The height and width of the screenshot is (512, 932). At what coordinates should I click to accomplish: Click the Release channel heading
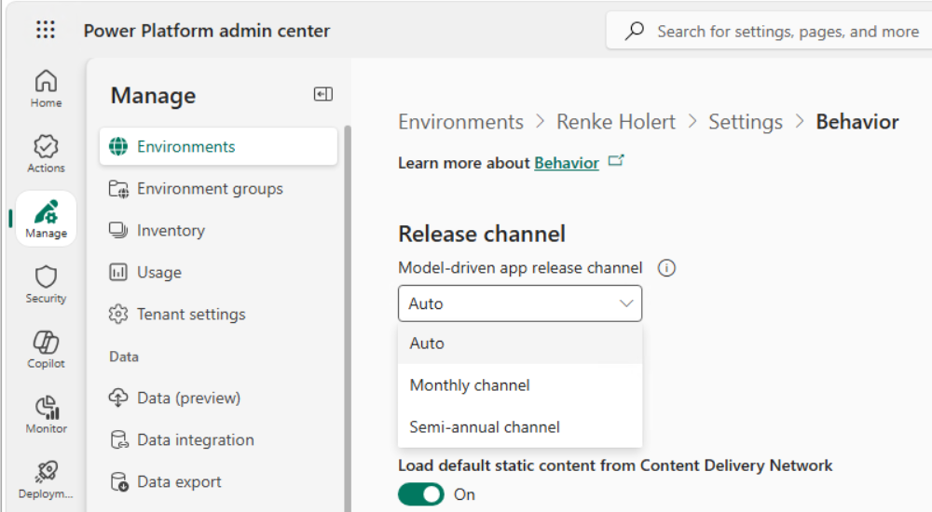(482, 234)
